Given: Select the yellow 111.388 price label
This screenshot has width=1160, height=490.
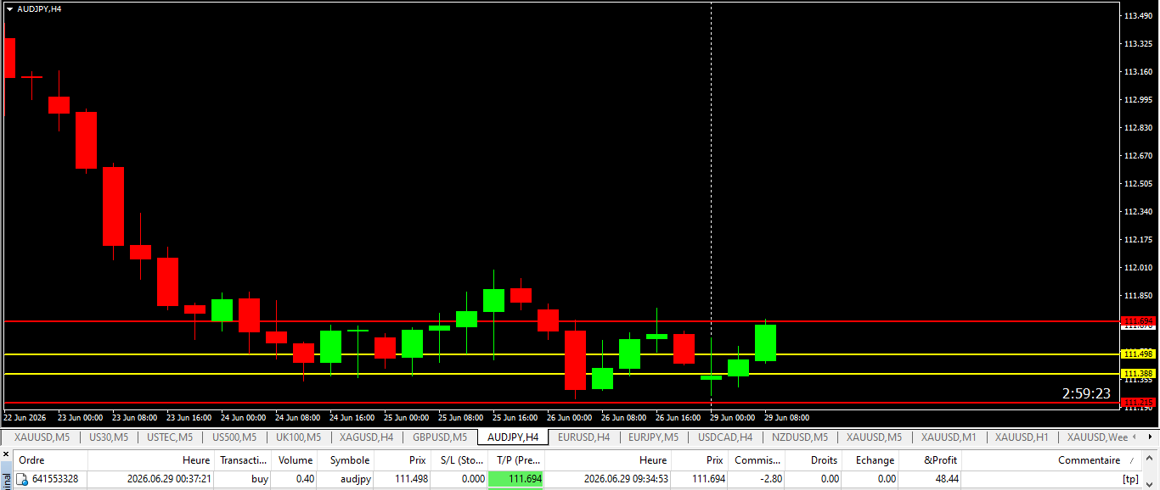Looking at the screenshot, I should tap(1138, 374).
